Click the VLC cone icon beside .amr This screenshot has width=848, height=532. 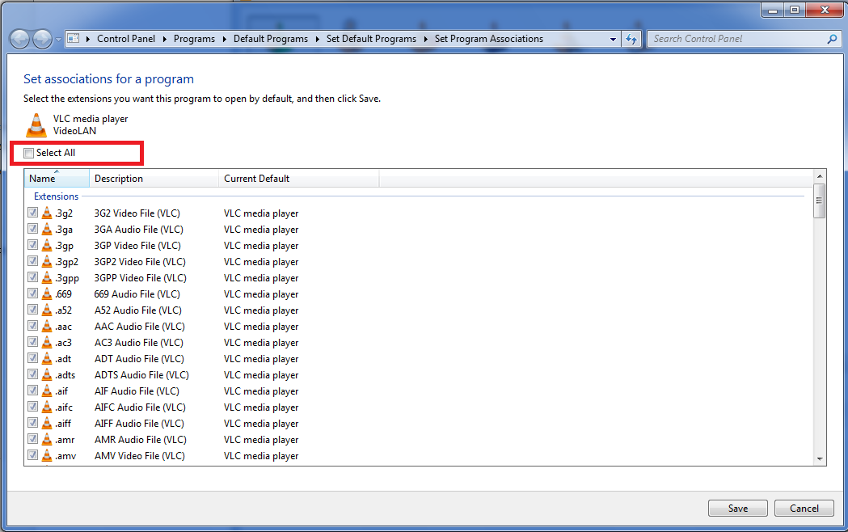click(47, 440)
